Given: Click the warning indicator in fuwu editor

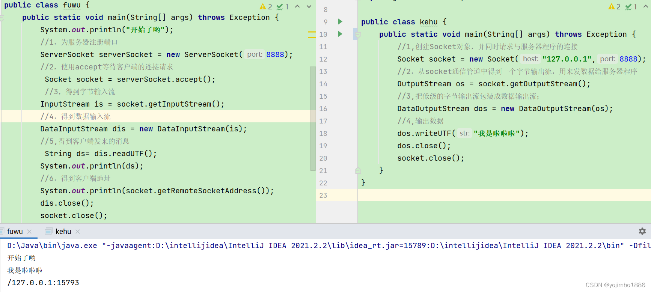Looking at the screenshot, I should point(266,7).
